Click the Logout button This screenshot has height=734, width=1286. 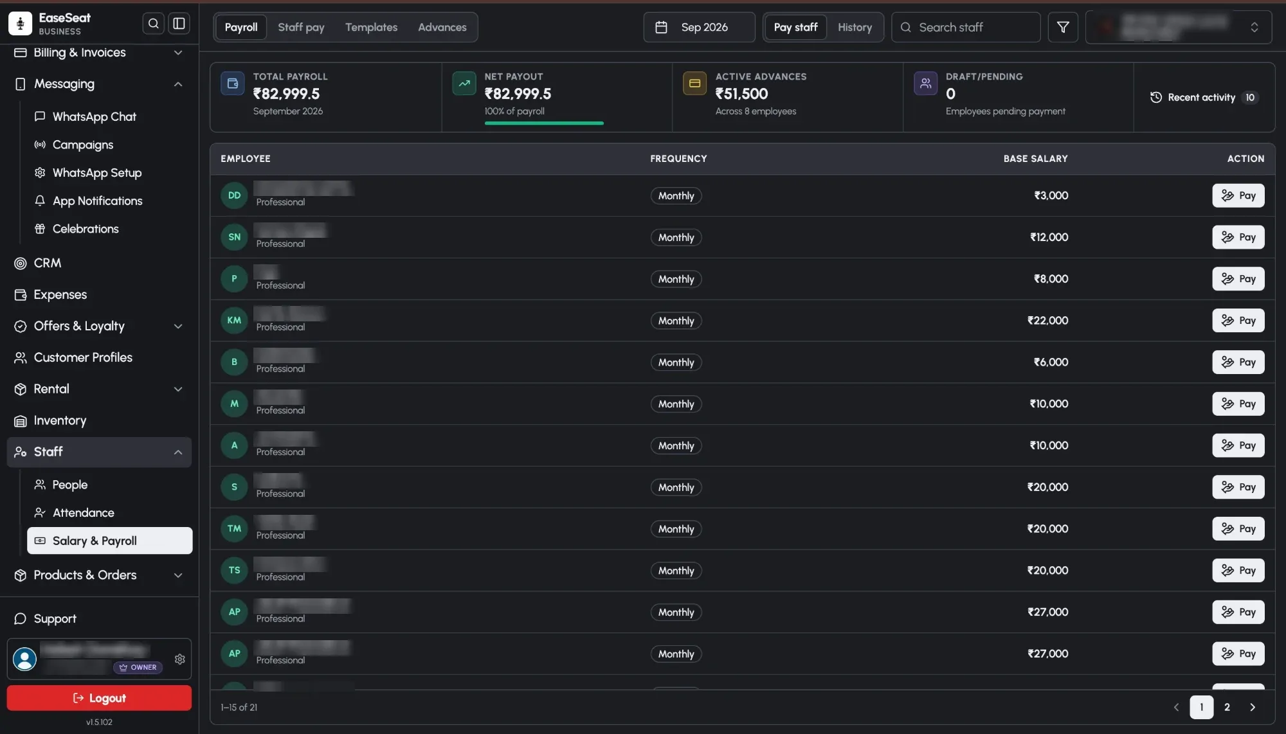point(99,698)
